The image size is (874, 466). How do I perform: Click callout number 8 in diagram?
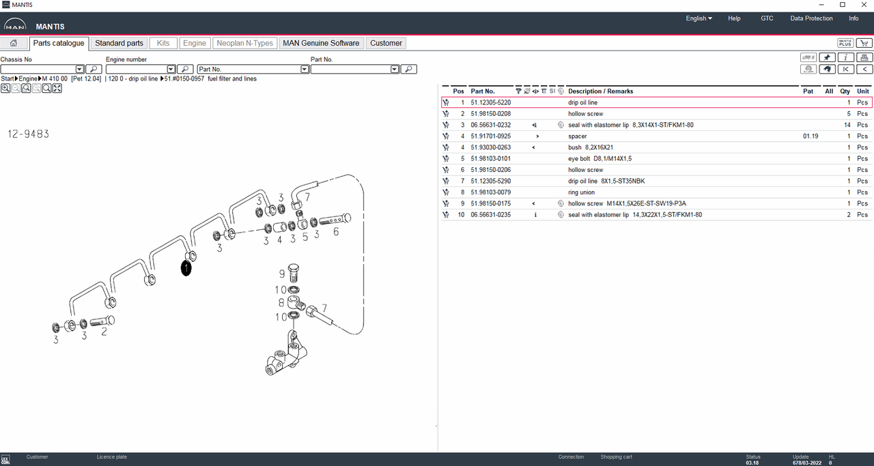[x=281, y=303]
